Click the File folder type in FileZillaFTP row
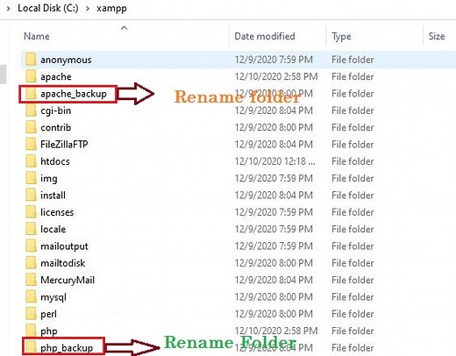Image resolution: width=456 pixels, height=356 pixels. tap(353, 145)
